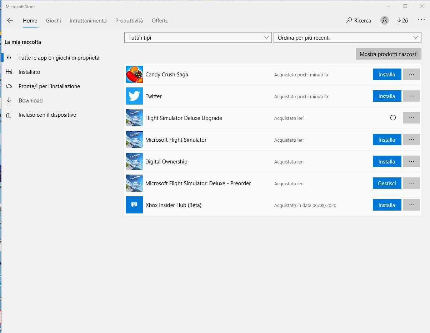
Task: Open downloads and updates showing 26
Action: (x=402, y=21)
